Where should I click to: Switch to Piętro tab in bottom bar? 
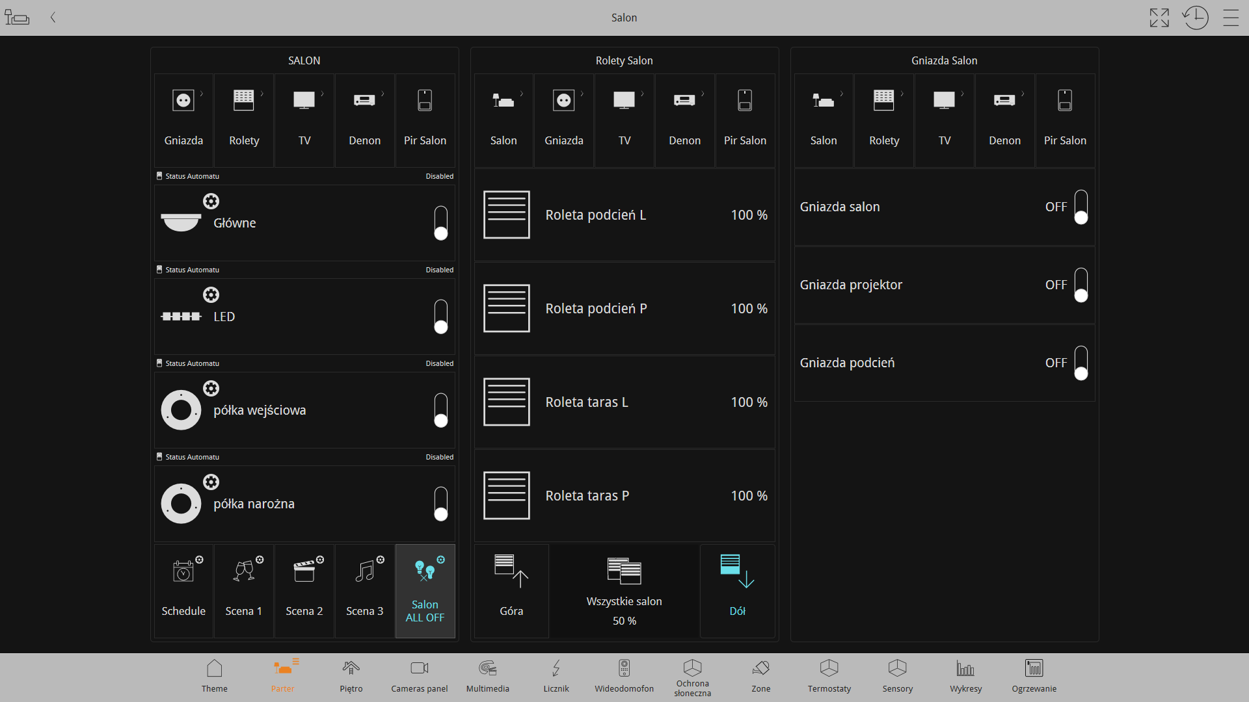coord(351,676)
